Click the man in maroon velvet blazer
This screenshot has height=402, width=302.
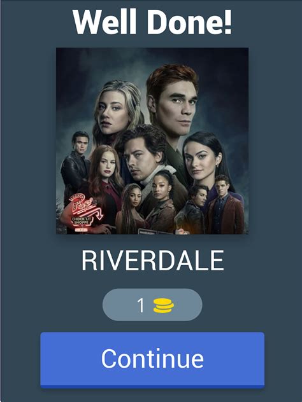(225, 205)
